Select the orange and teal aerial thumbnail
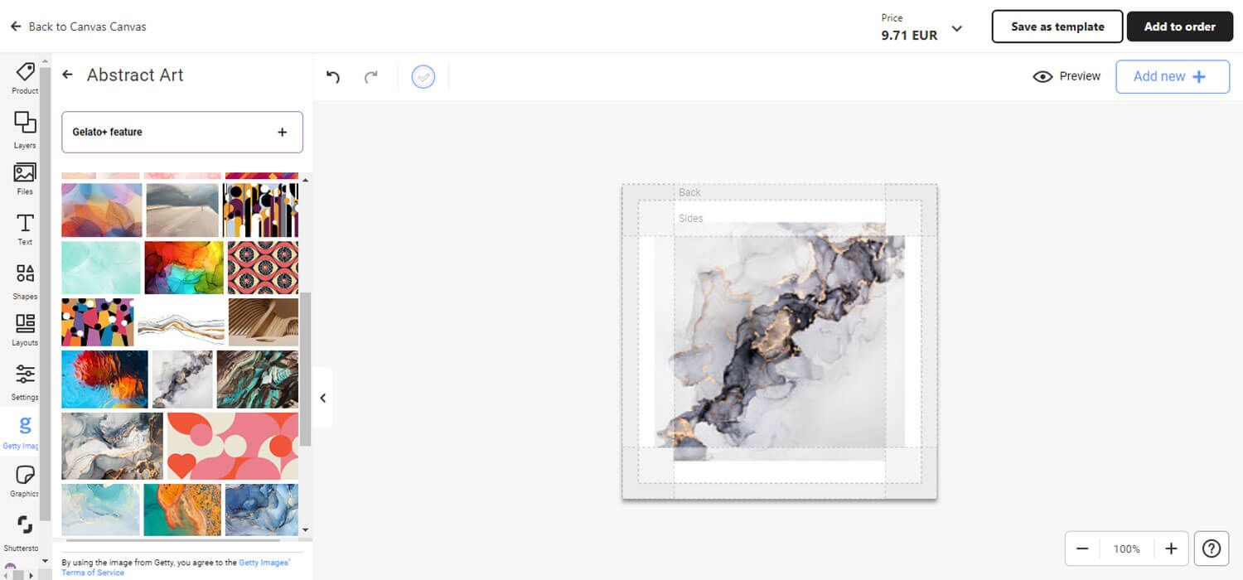This screenshot has height=580, width=1243. tap(182, 510)
